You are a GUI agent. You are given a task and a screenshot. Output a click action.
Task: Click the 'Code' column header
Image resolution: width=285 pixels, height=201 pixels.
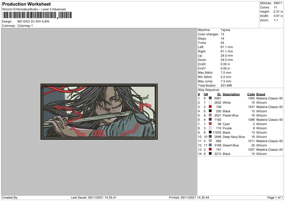pyautogui.click(x=251, y=94)
